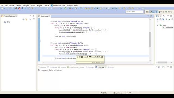Click the matr2 hover tooltip entry
174x98 pixels.
(x=90, y=57)
